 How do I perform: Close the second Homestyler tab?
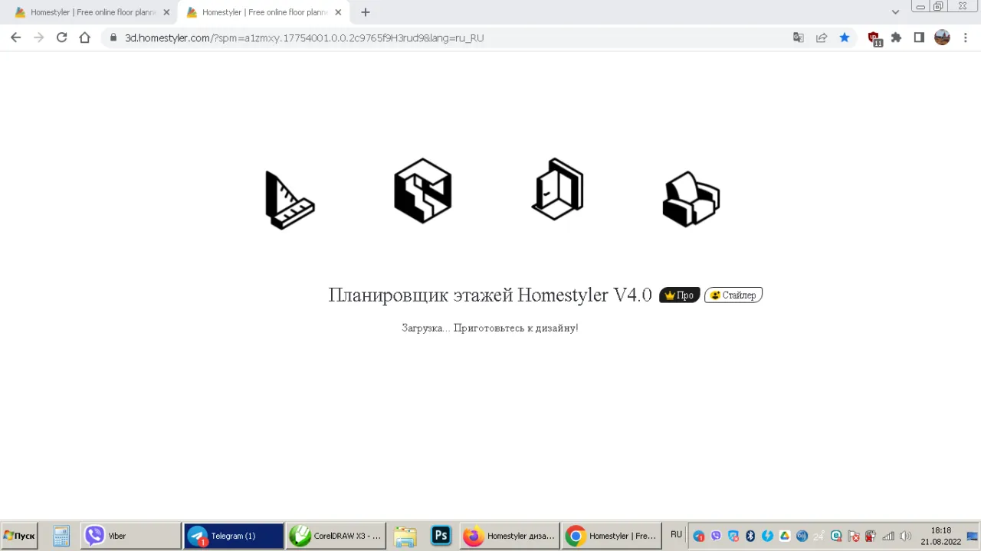point(338,12)
